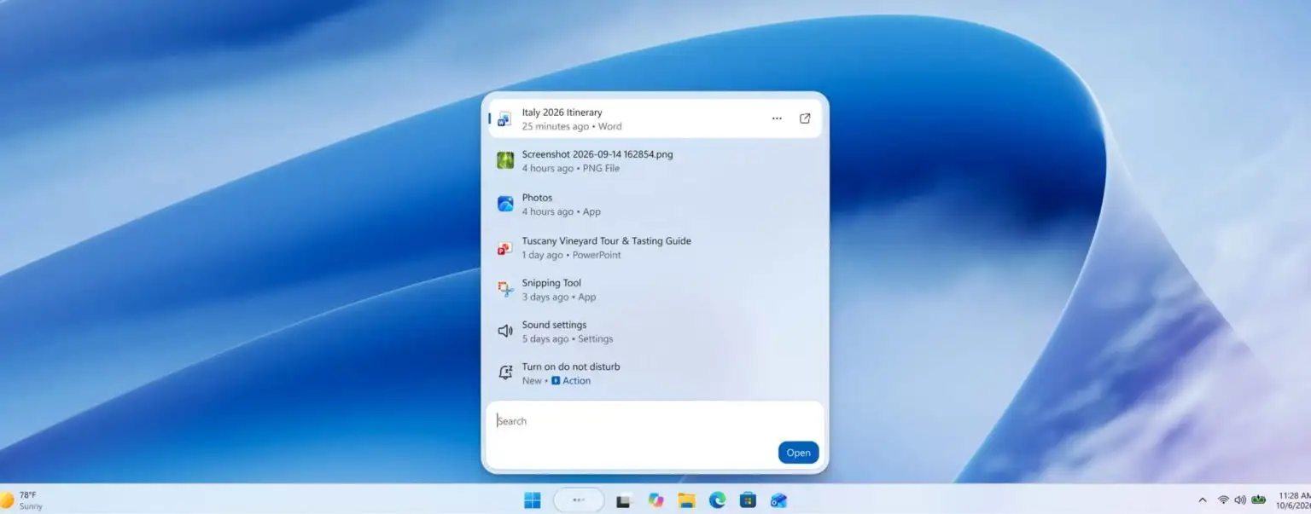Screen dimensions: 1311x514
Task: Click the Wi-Fi network tray icon
Action: click(x=1223, y=500)
